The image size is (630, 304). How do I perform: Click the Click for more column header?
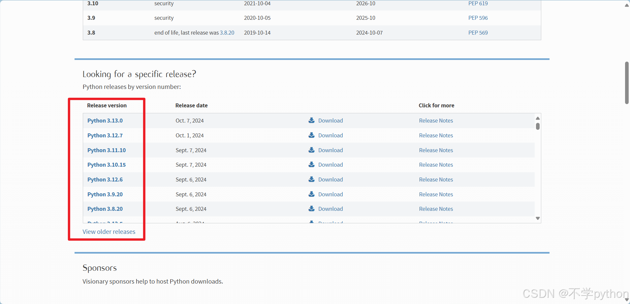(436, 105)
